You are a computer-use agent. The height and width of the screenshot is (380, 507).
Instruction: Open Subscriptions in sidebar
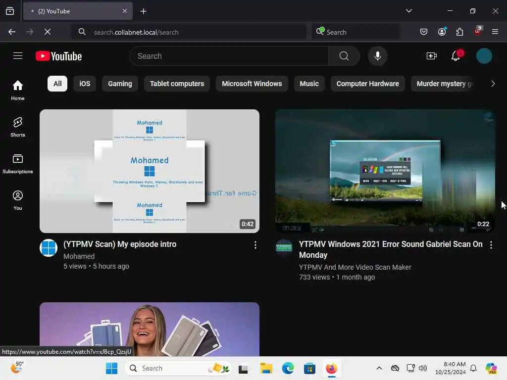(x=18, y=163)
